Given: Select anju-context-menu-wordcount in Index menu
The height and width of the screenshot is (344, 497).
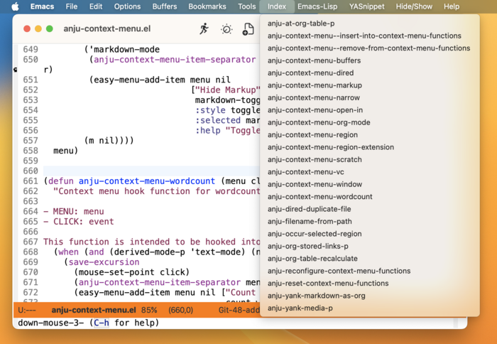Looking at the screenshot, I should 370,197.
